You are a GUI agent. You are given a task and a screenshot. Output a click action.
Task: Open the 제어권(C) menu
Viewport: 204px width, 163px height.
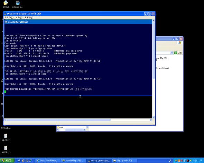pyautogui.click(x=9, y=17)
